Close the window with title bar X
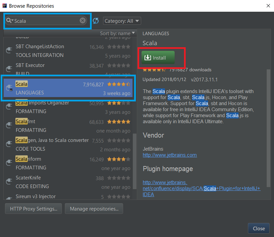The height and width of the screenshot is (237, 274). pyautogui.click(x=268, y=6)
